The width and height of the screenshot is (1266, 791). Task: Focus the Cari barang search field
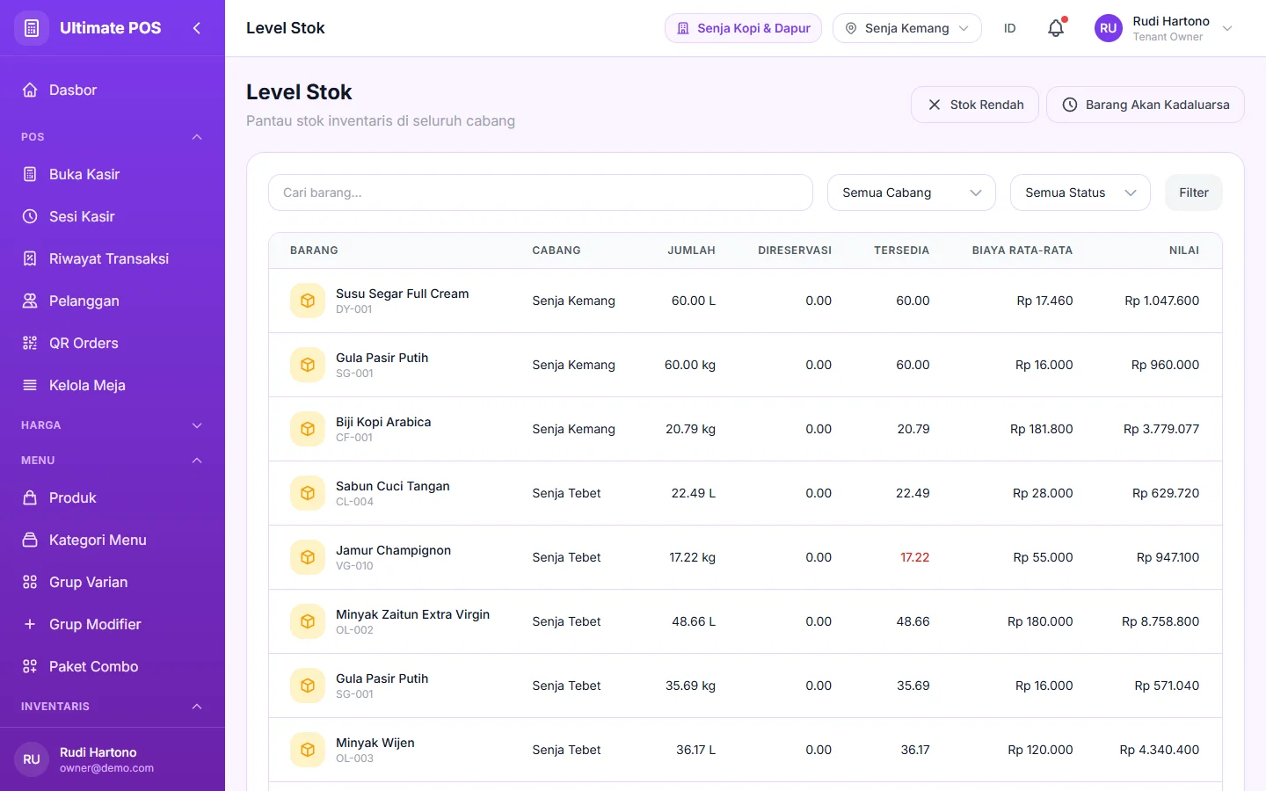point(540,192)
